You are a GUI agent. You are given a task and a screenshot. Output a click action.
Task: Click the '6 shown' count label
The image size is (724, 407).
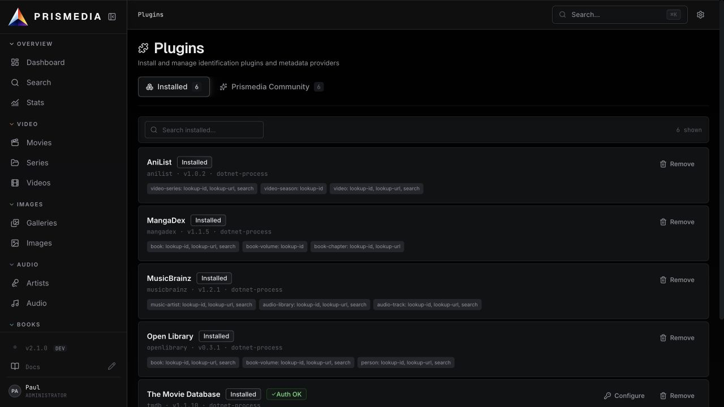[x=689, y=130]
